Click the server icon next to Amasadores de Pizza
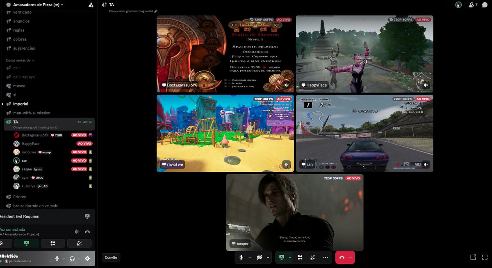Screen dimensions: 492x268 pos(9,5)
